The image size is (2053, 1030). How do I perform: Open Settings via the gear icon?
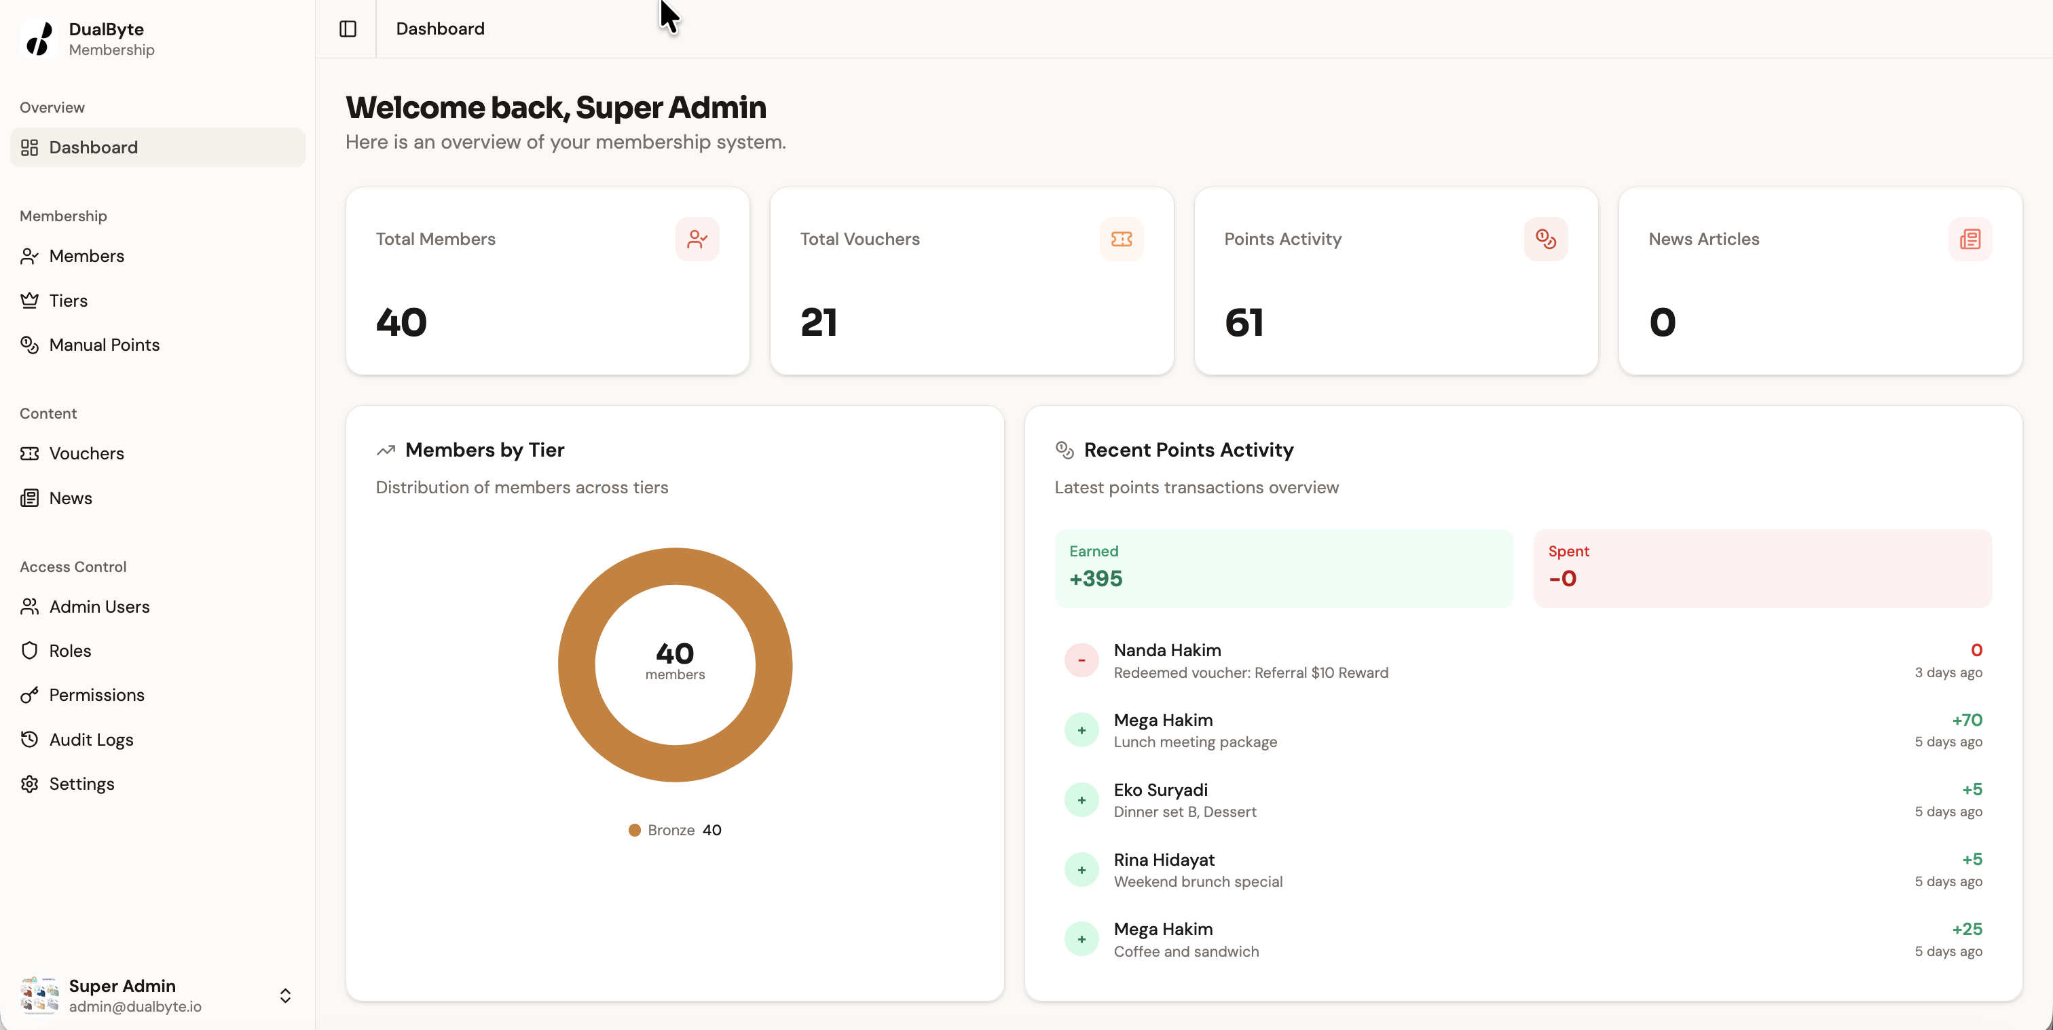[x=29, y=783]
